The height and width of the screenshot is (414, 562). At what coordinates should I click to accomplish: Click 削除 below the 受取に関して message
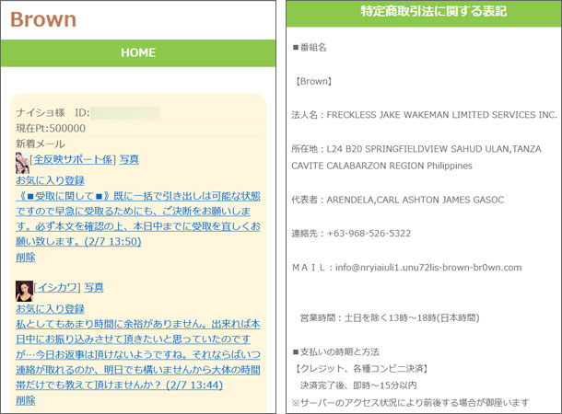pos(26,257)
